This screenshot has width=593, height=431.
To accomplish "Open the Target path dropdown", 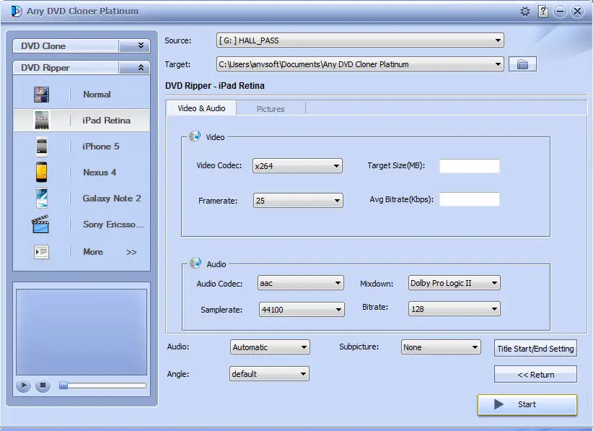I will coord(360,64).
